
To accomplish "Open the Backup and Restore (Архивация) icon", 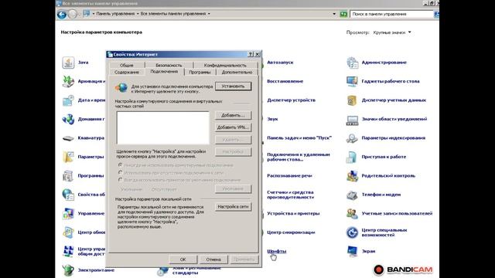I will (68, 81).
